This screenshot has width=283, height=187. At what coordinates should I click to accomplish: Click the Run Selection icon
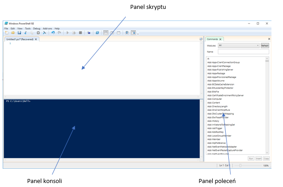point(74,33)
